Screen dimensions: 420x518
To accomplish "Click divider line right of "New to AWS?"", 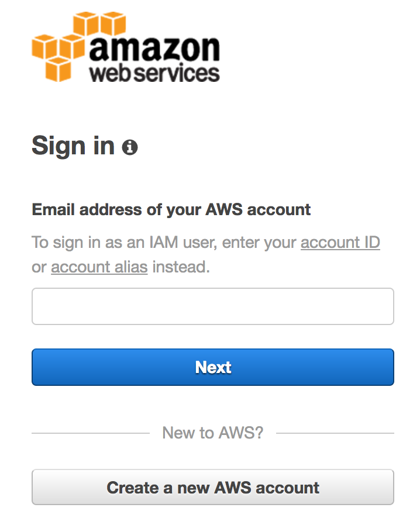I will (x=335, y=433).
